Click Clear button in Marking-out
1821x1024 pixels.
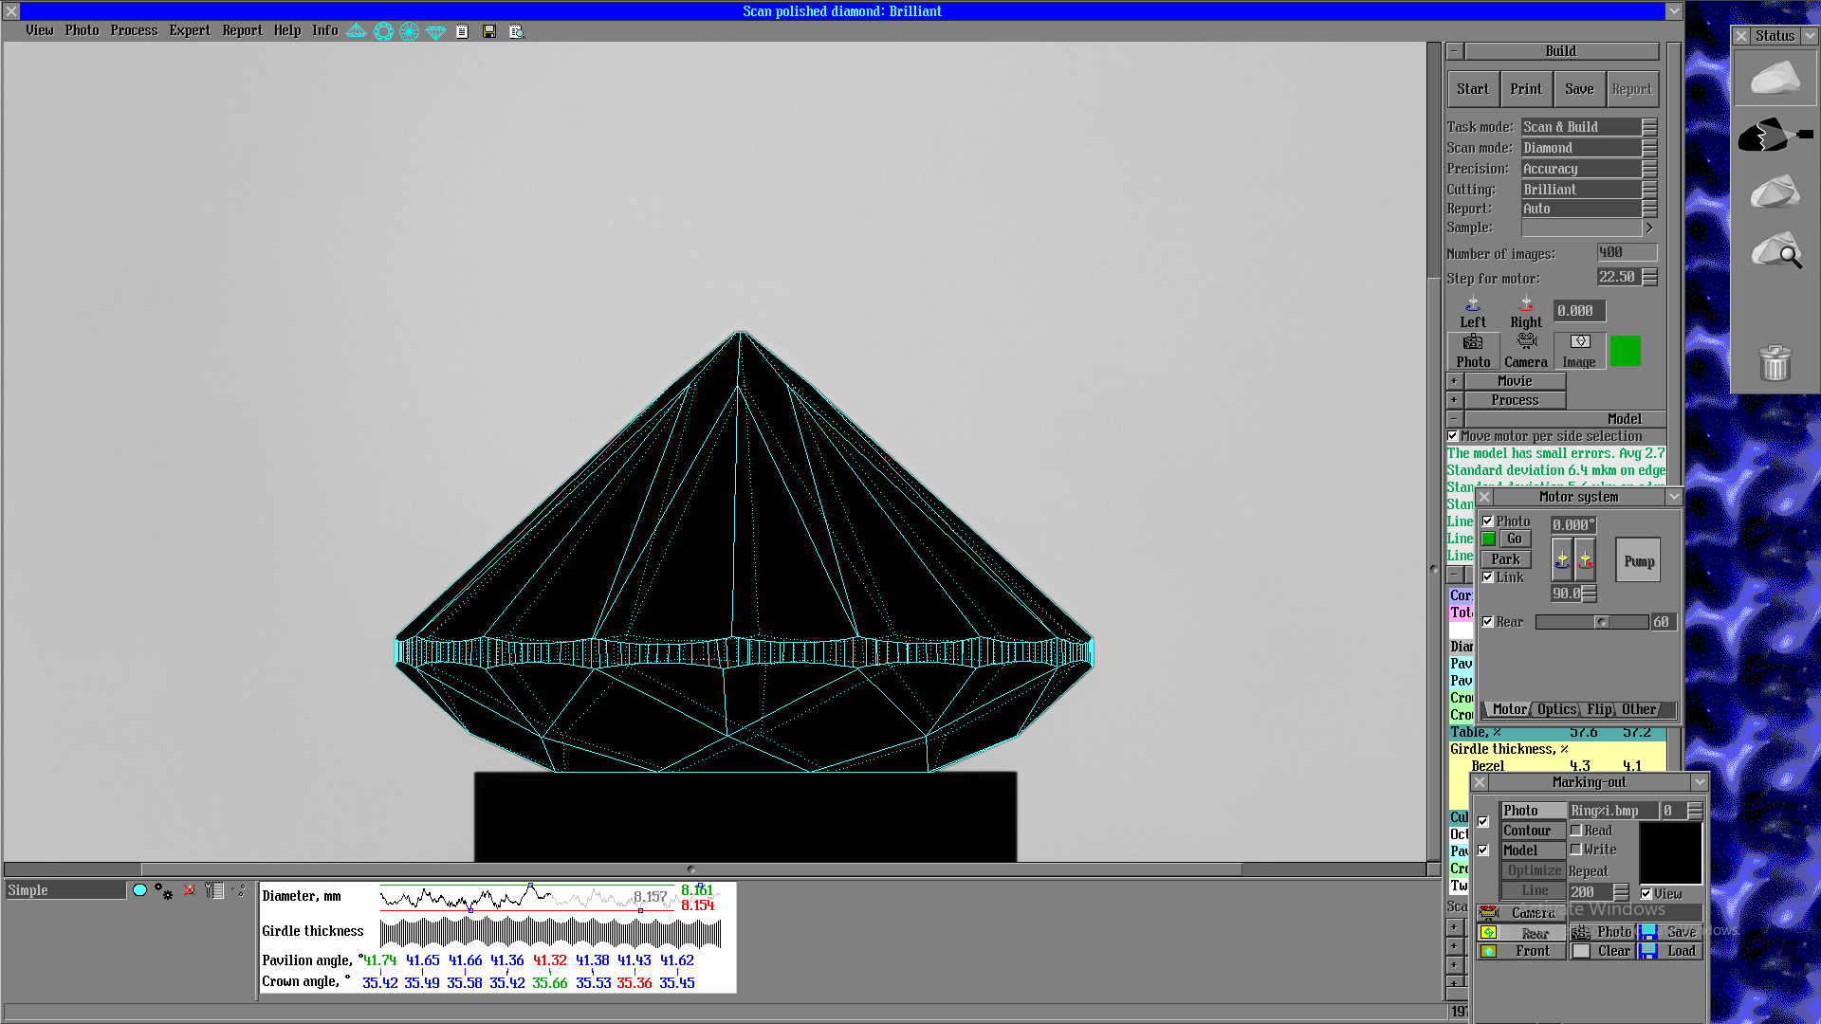click(1603, 951)
